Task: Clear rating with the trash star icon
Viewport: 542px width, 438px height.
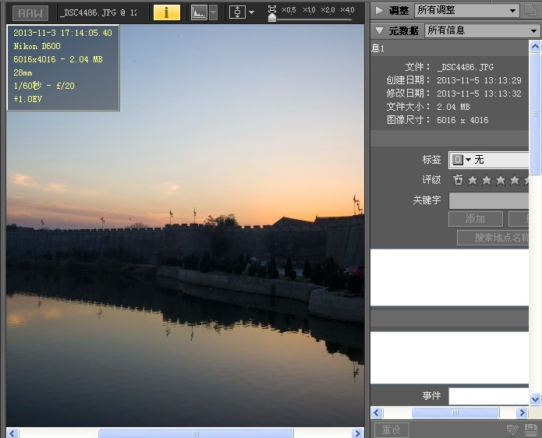Action: point(458,180)
